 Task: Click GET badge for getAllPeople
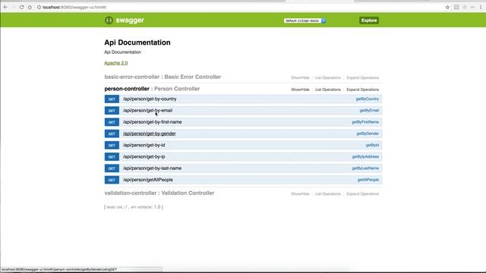point(112,180)
